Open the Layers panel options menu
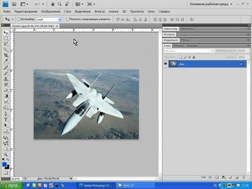 pyautogui.click(x=248, y=46)
